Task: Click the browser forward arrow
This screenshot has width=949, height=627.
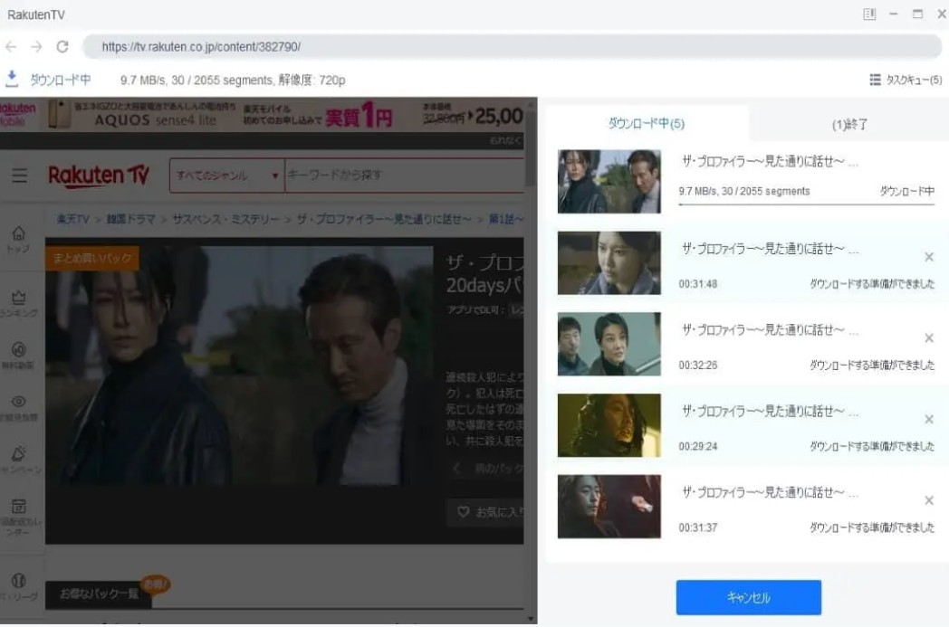Action: point(36,46)
